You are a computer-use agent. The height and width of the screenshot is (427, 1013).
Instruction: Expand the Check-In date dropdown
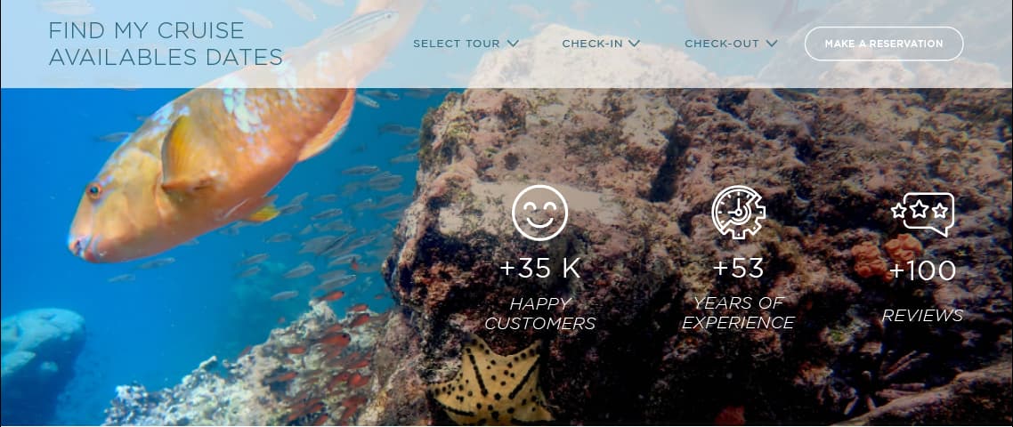pos(601,44)
